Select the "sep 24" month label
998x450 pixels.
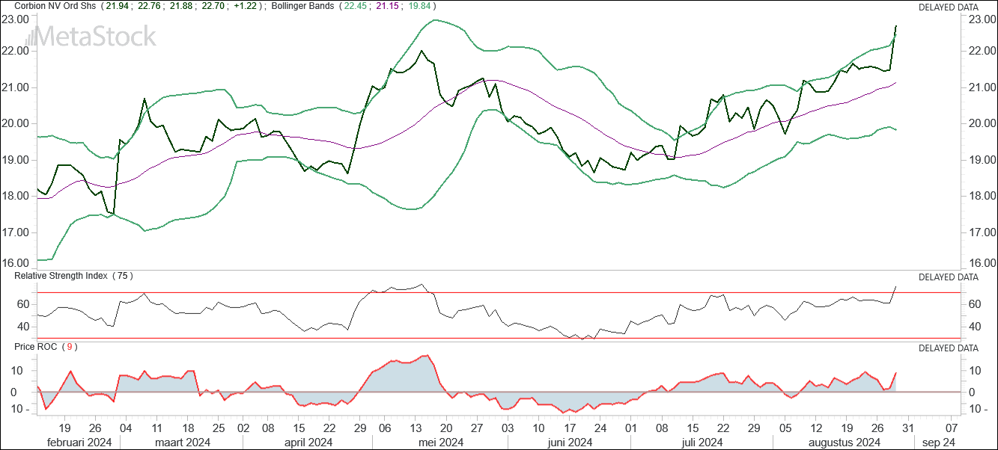point(937,443)
